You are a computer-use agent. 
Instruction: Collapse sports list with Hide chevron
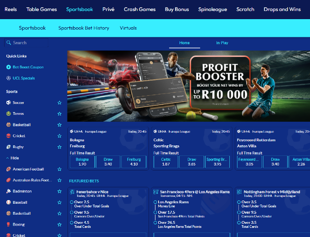coord(7,158)
